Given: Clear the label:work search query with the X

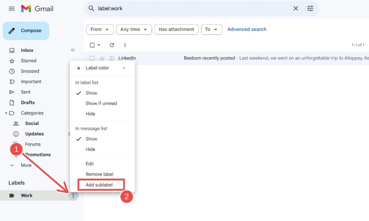Looking at the screenshot, I should click(295, 8).
